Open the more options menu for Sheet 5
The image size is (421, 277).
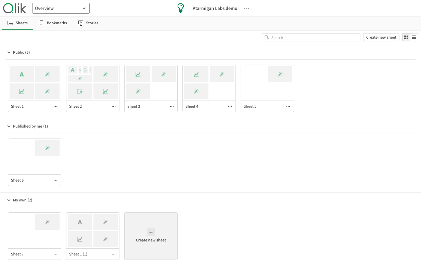click(288, 106)
